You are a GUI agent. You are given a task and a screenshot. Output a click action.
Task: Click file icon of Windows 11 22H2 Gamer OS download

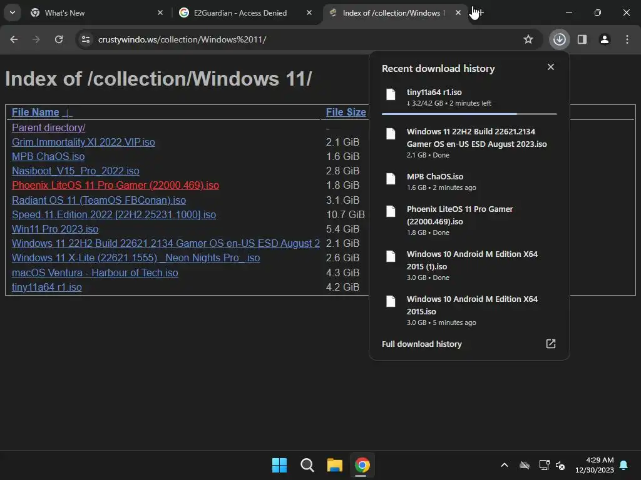point(391,134)
